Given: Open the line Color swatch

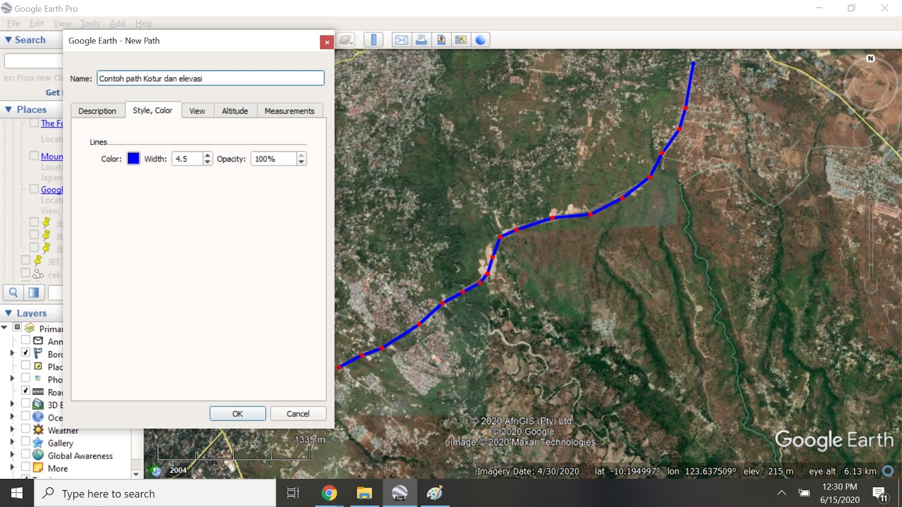Looking at the screenshot, I should 134,159.
